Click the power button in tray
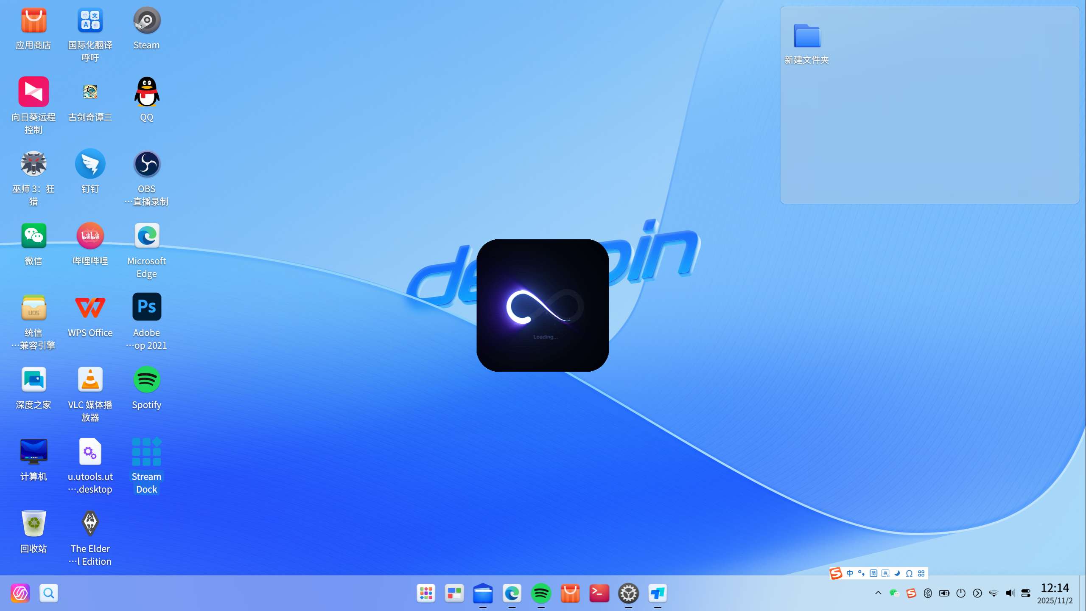This screenshot has height=611, width=1086. 961,593
